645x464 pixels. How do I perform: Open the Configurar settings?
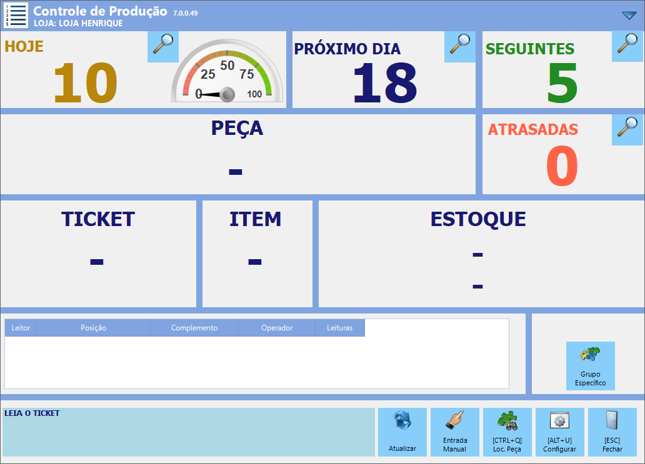tap(559, 432)
